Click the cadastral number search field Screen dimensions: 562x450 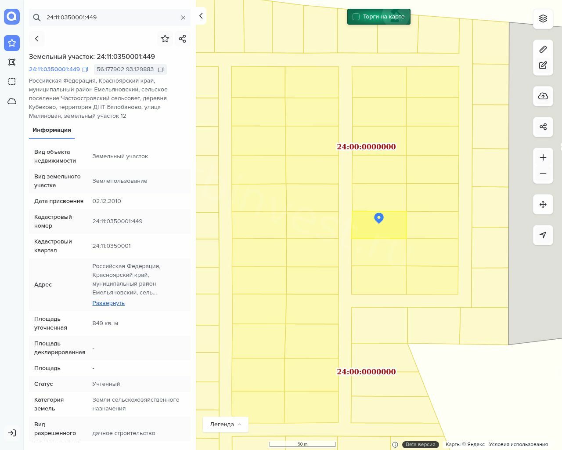coord(110,18)
